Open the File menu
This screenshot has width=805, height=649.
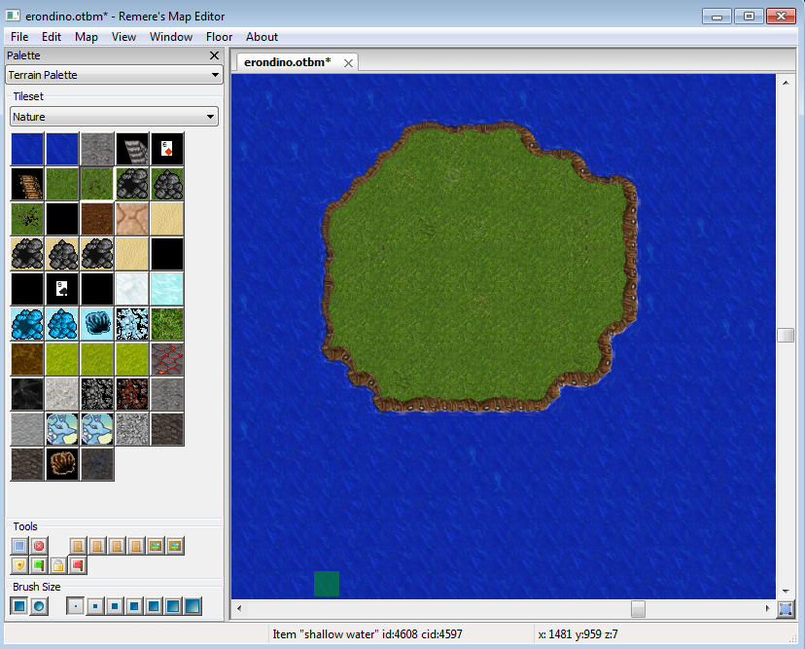(19, 37)
